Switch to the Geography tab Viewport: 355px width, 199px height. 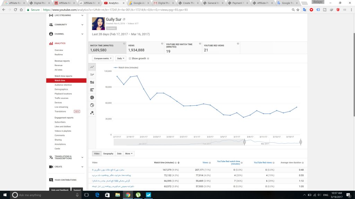pyautogui.click(x=108, y=153)
